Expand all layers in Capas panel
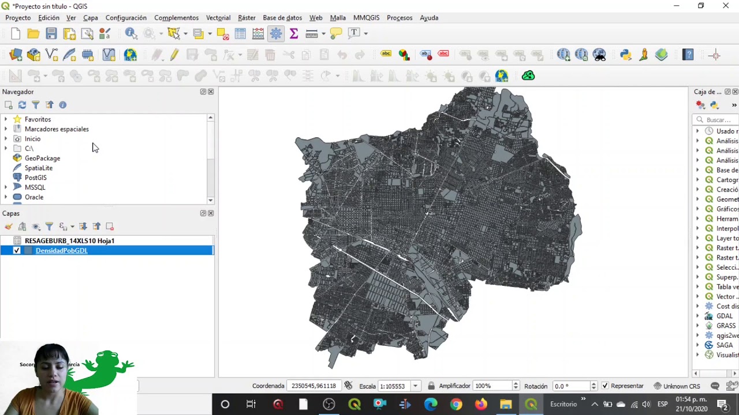The height and width of the screenshot is (415, 739). click(x=83, y=227)
